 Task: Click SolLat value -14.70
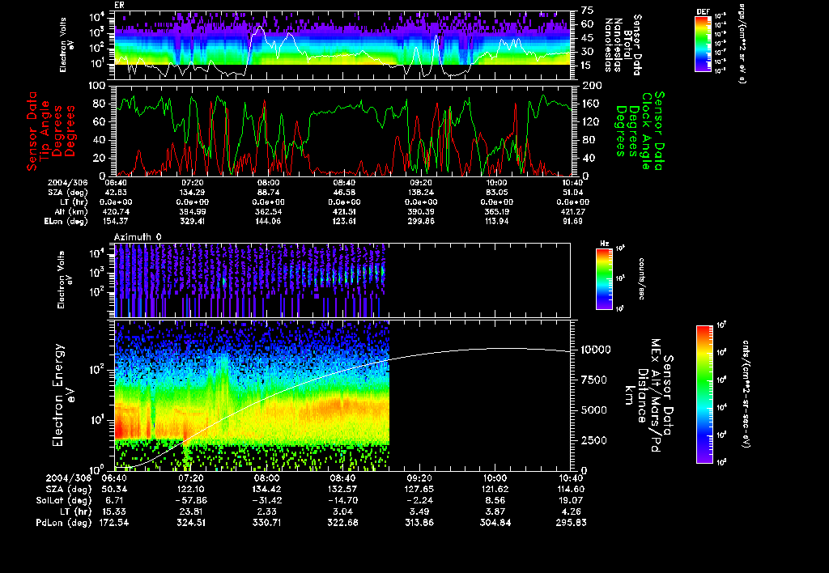[x=343, y=501]
